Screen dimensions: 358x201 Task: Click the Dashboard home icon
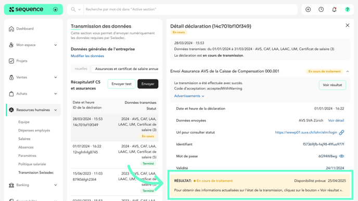[11, 29]
